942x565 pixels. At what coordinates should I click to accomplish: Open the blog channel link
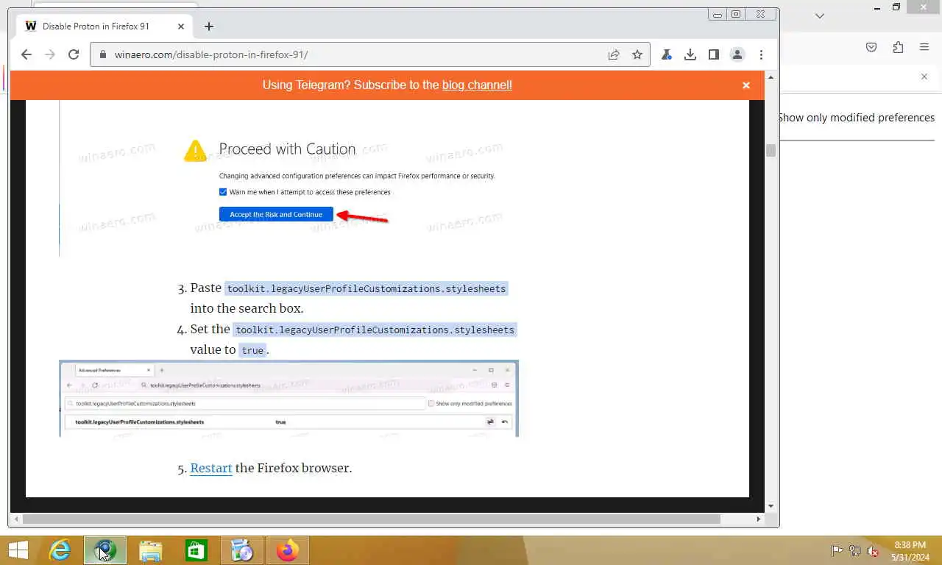click(x=477, y=85)
